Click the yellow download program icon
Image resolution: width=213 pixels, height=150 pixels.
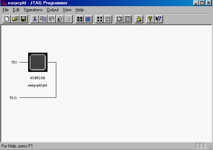coord(139,19)
